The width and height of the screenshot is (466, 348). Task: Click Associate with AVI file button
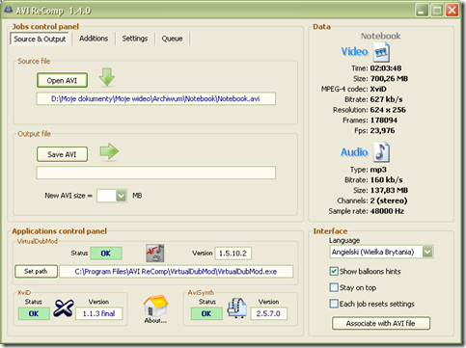point(381,323)
